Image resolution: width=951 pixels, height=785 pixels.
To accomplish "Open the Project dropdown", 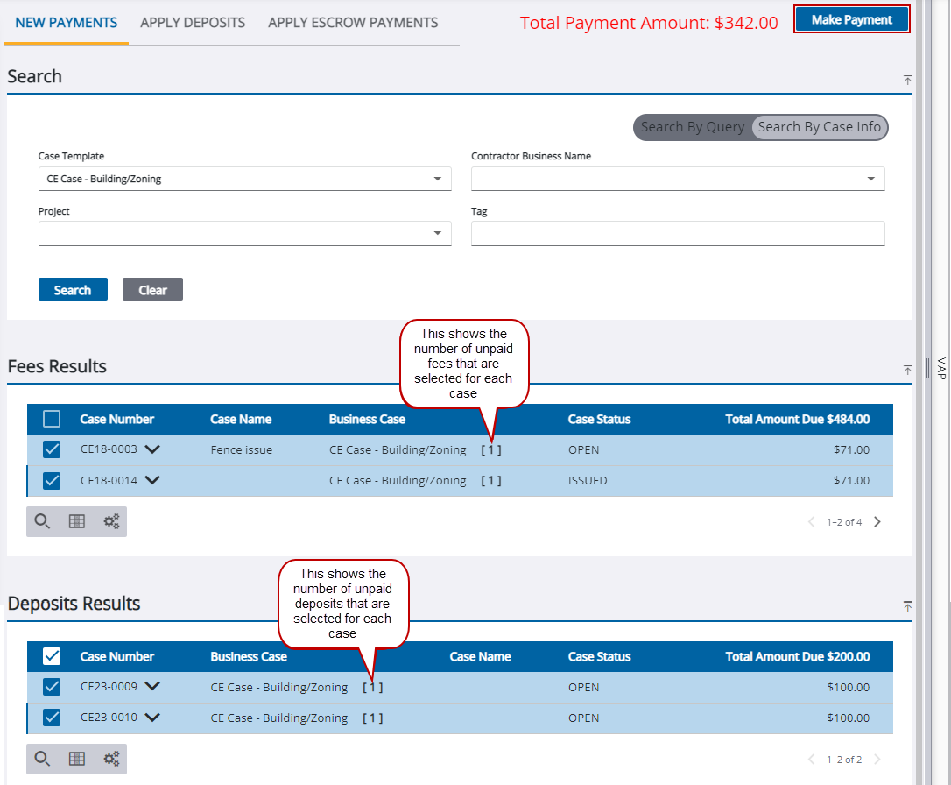I will pyautogui.click(x=437, y=233).
